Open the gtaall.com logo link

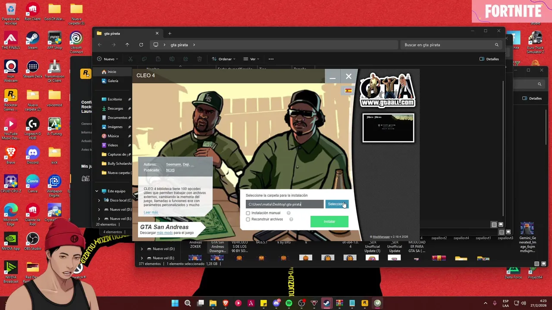[387, 90]
